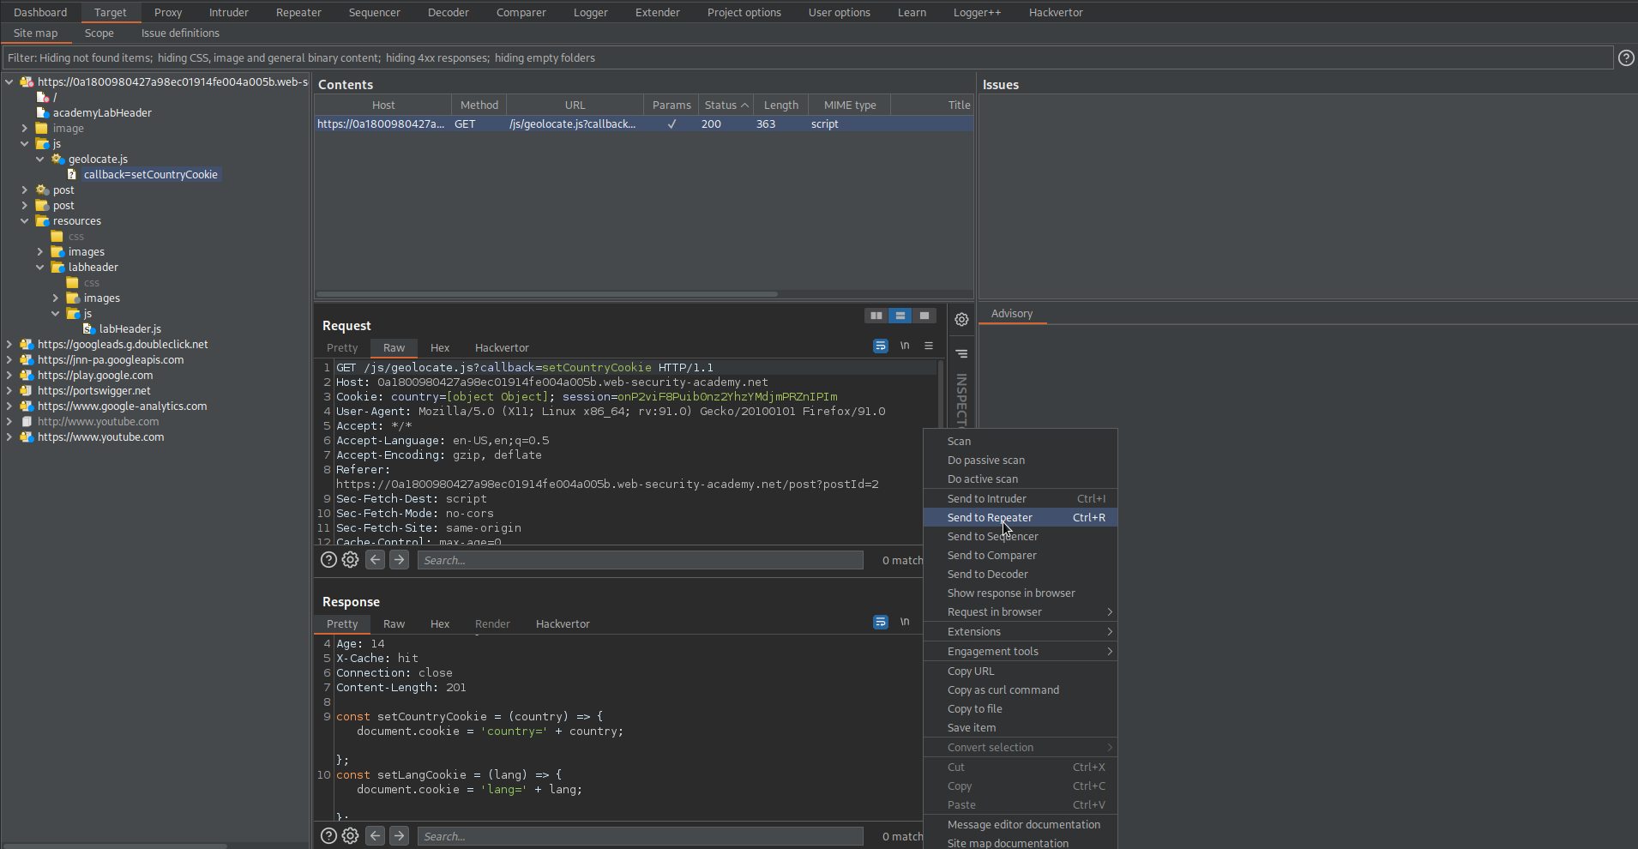Open Response search settings gear

[350, 836]
